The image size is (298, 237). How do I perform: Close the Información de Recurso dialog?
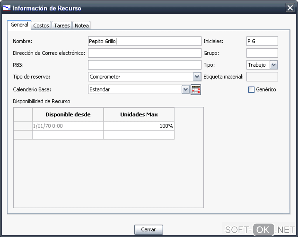pos(290,8)
